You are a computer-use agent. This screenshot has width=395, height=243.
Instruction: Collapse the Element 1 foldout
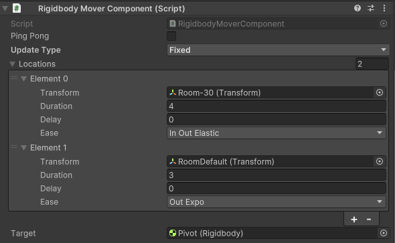click(x=24, y=148)
